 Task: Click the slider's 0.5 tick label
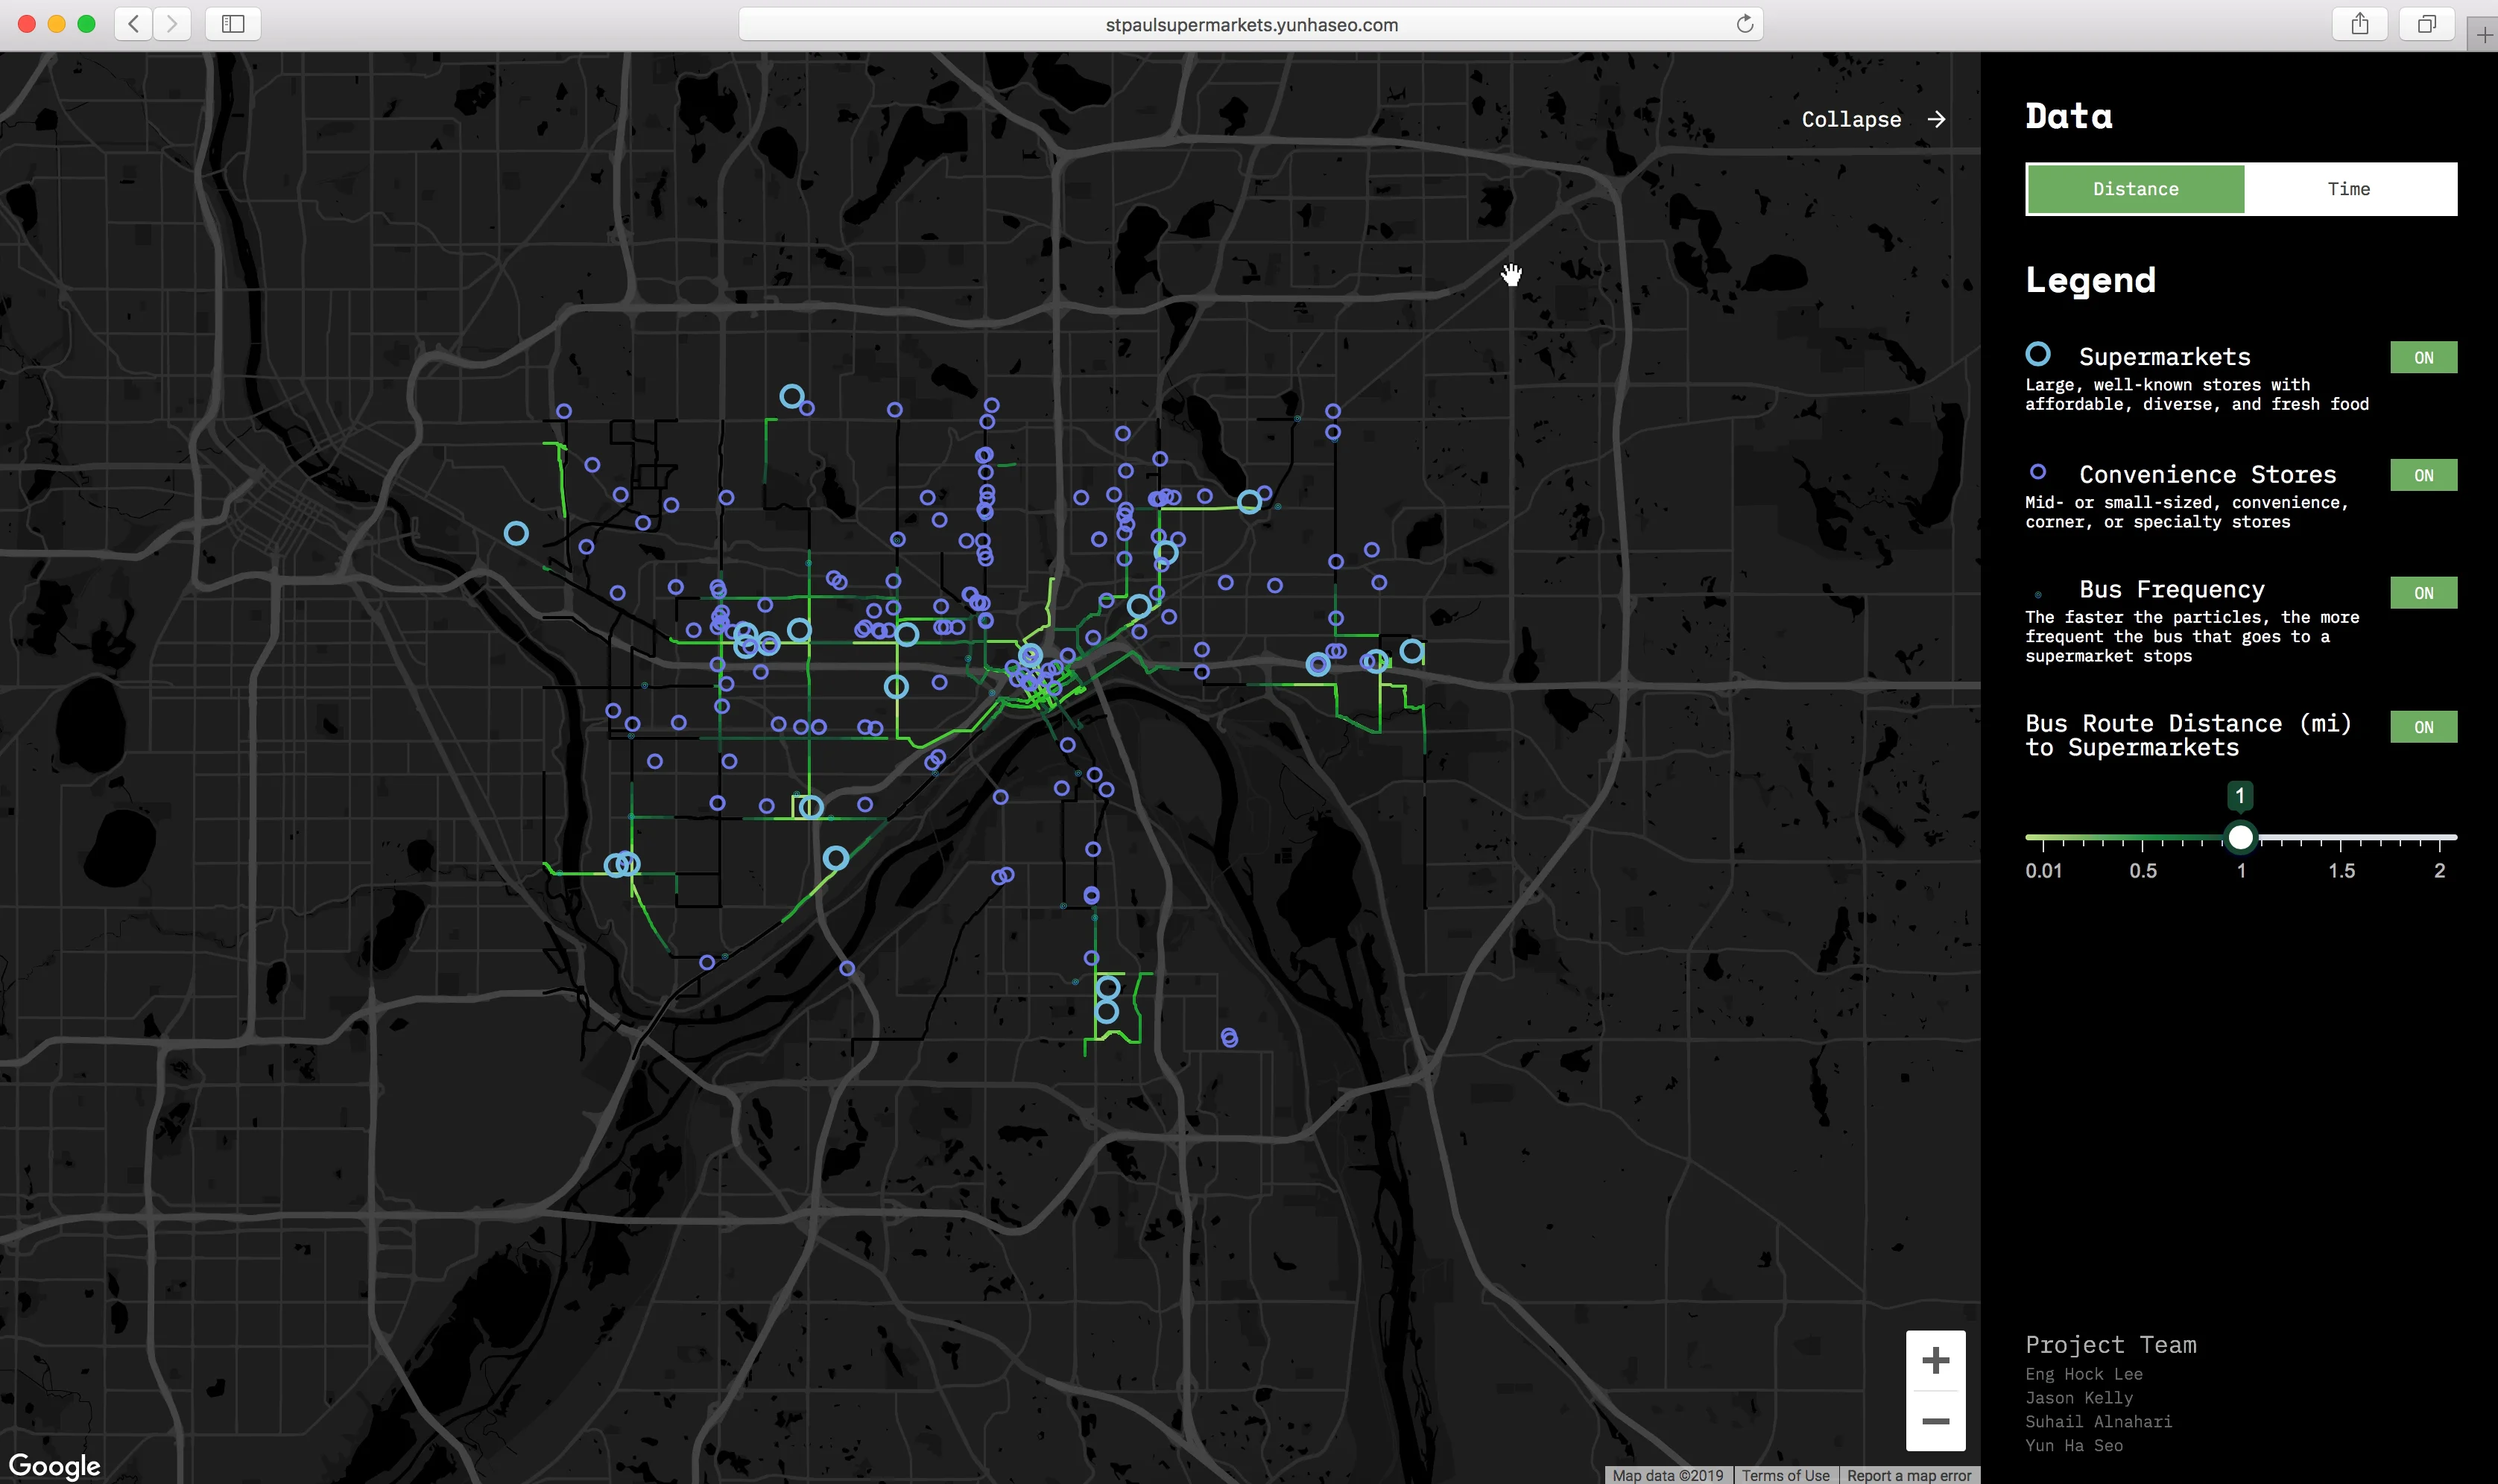[2142, 871]
